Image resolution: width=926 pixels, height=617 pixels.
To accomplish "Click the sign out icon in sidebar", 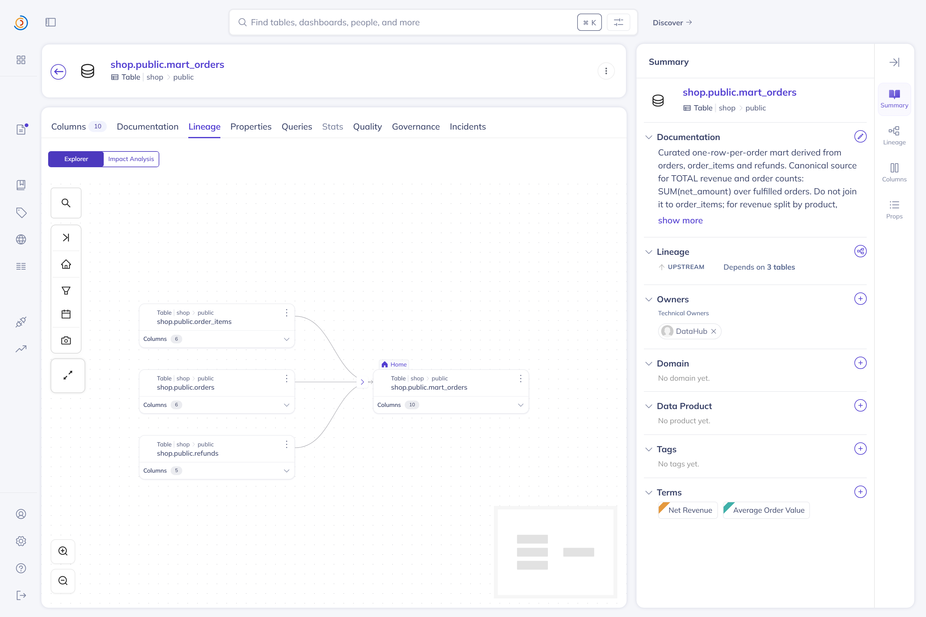I will pyautogui.click(x=21, y=595).
